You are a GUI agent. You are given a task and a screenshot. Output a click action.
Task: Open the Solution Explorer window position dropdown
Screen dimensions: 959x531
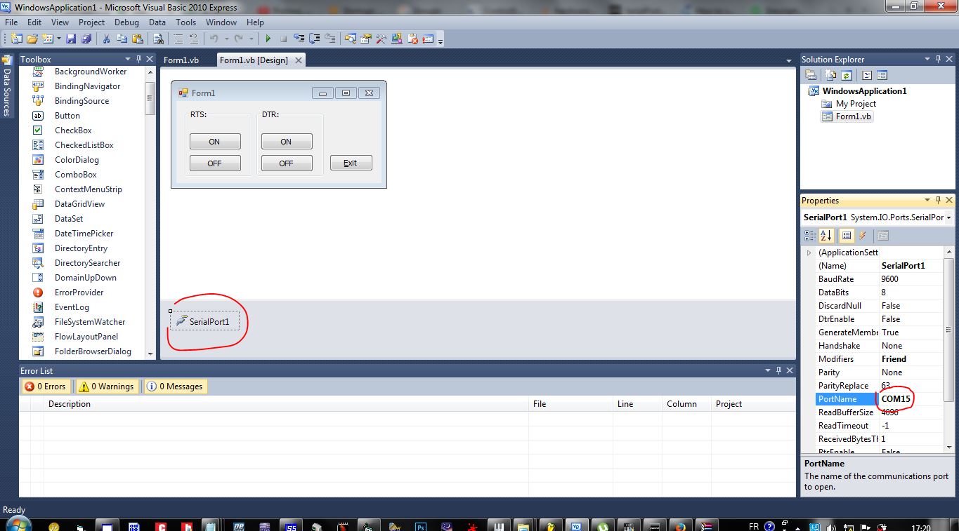(x=927, y=59)
